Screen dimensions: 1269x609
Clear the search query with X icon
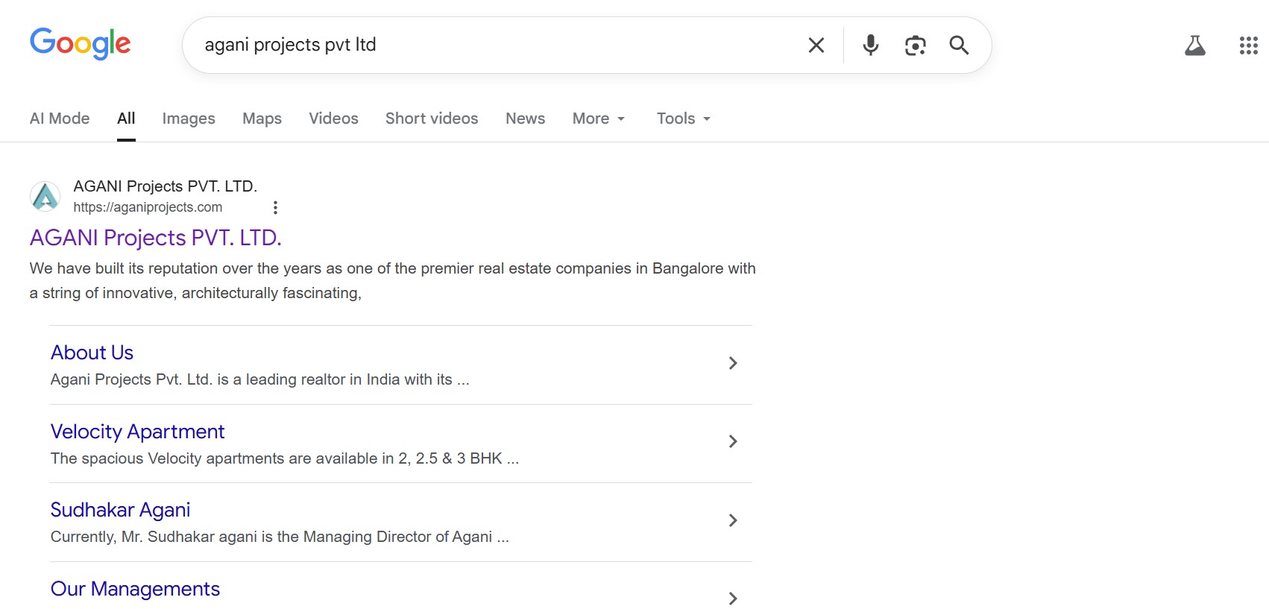[x=816, y=45]
